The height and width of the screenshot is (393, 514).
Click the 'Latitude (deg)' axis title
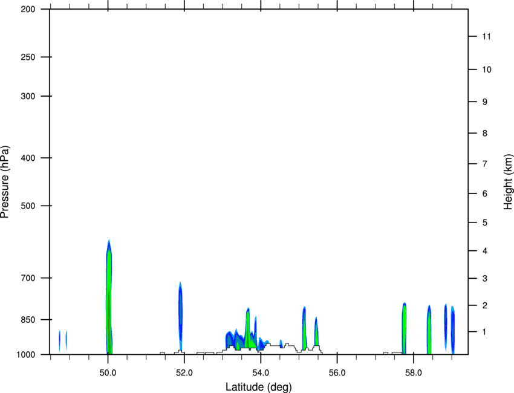click(x=258, y=387)
